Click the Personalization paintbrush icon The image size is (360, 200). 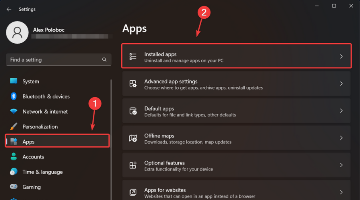point(14,126)
